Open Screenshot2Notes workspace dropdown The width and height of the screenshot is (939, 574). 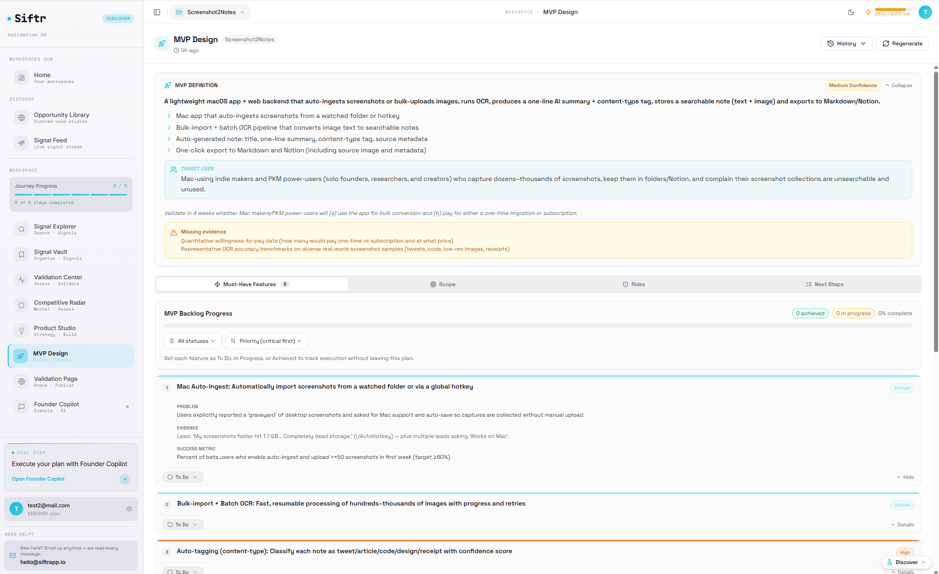210,12
